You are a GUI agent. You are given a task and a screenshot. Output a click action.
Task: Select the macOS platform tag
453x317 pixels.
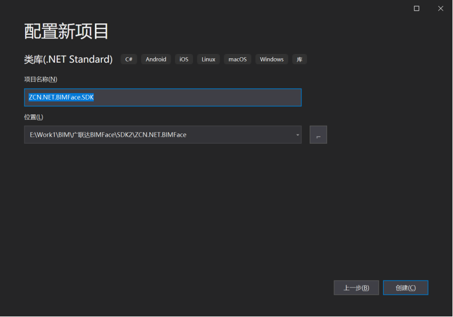click(x=237, y=59)
